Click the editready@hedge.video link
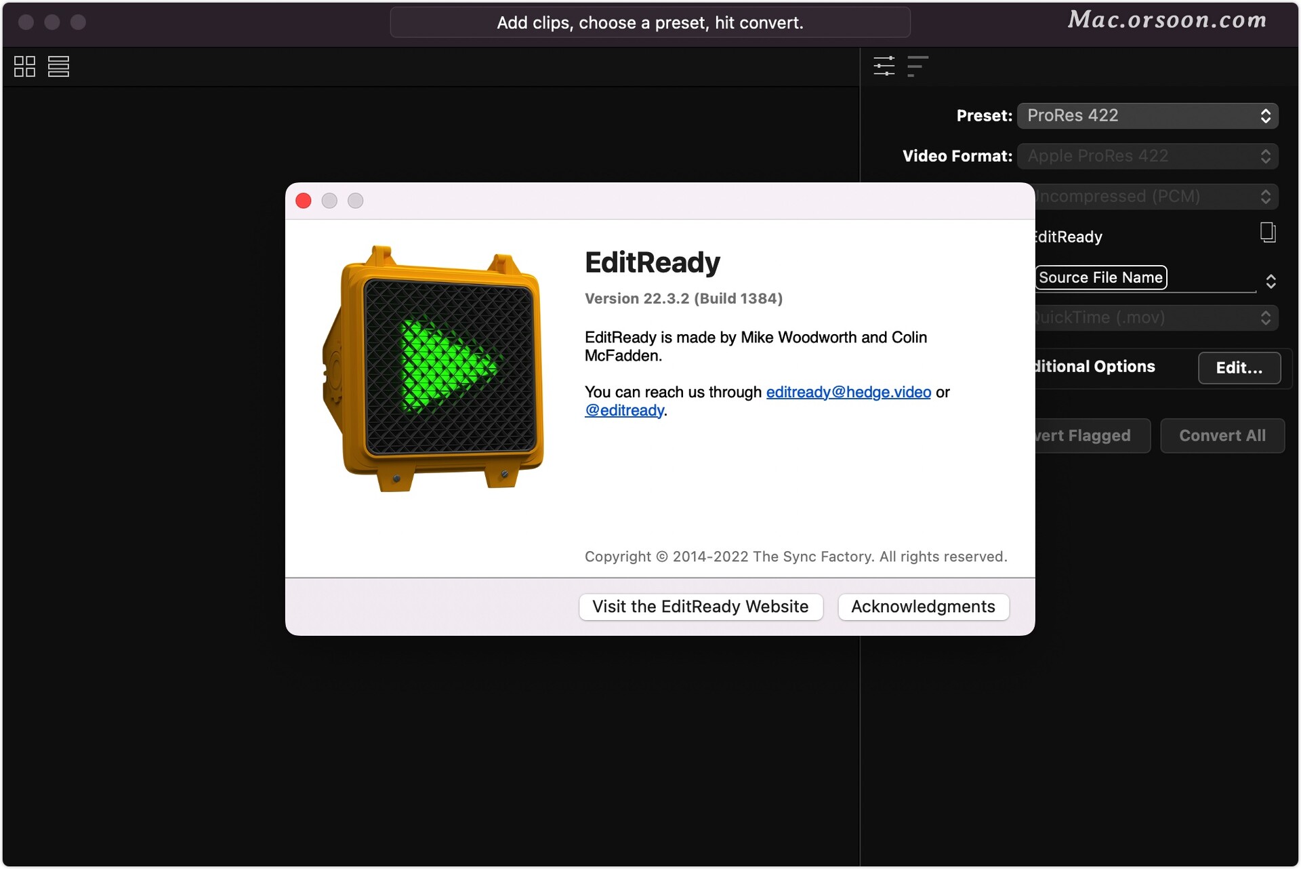The height and width of the screenshot is (869, 1301). pyautogui.click(x=846, y=391)
